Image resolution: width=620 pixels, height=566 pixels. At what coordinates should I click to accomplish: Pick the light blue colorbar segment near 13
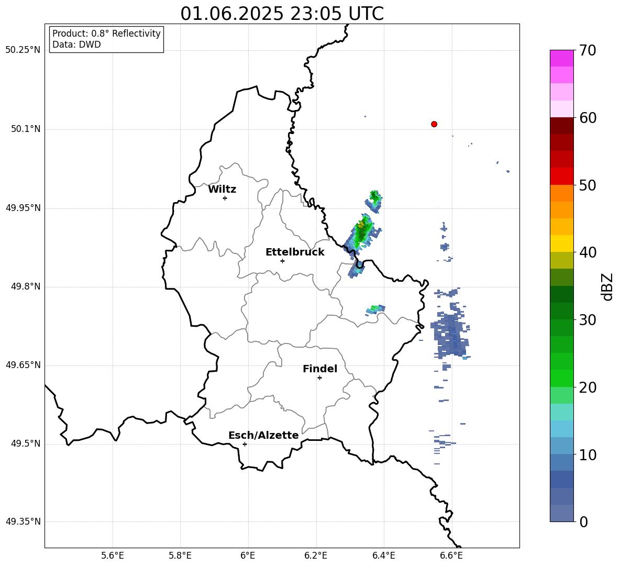[562, 428]
